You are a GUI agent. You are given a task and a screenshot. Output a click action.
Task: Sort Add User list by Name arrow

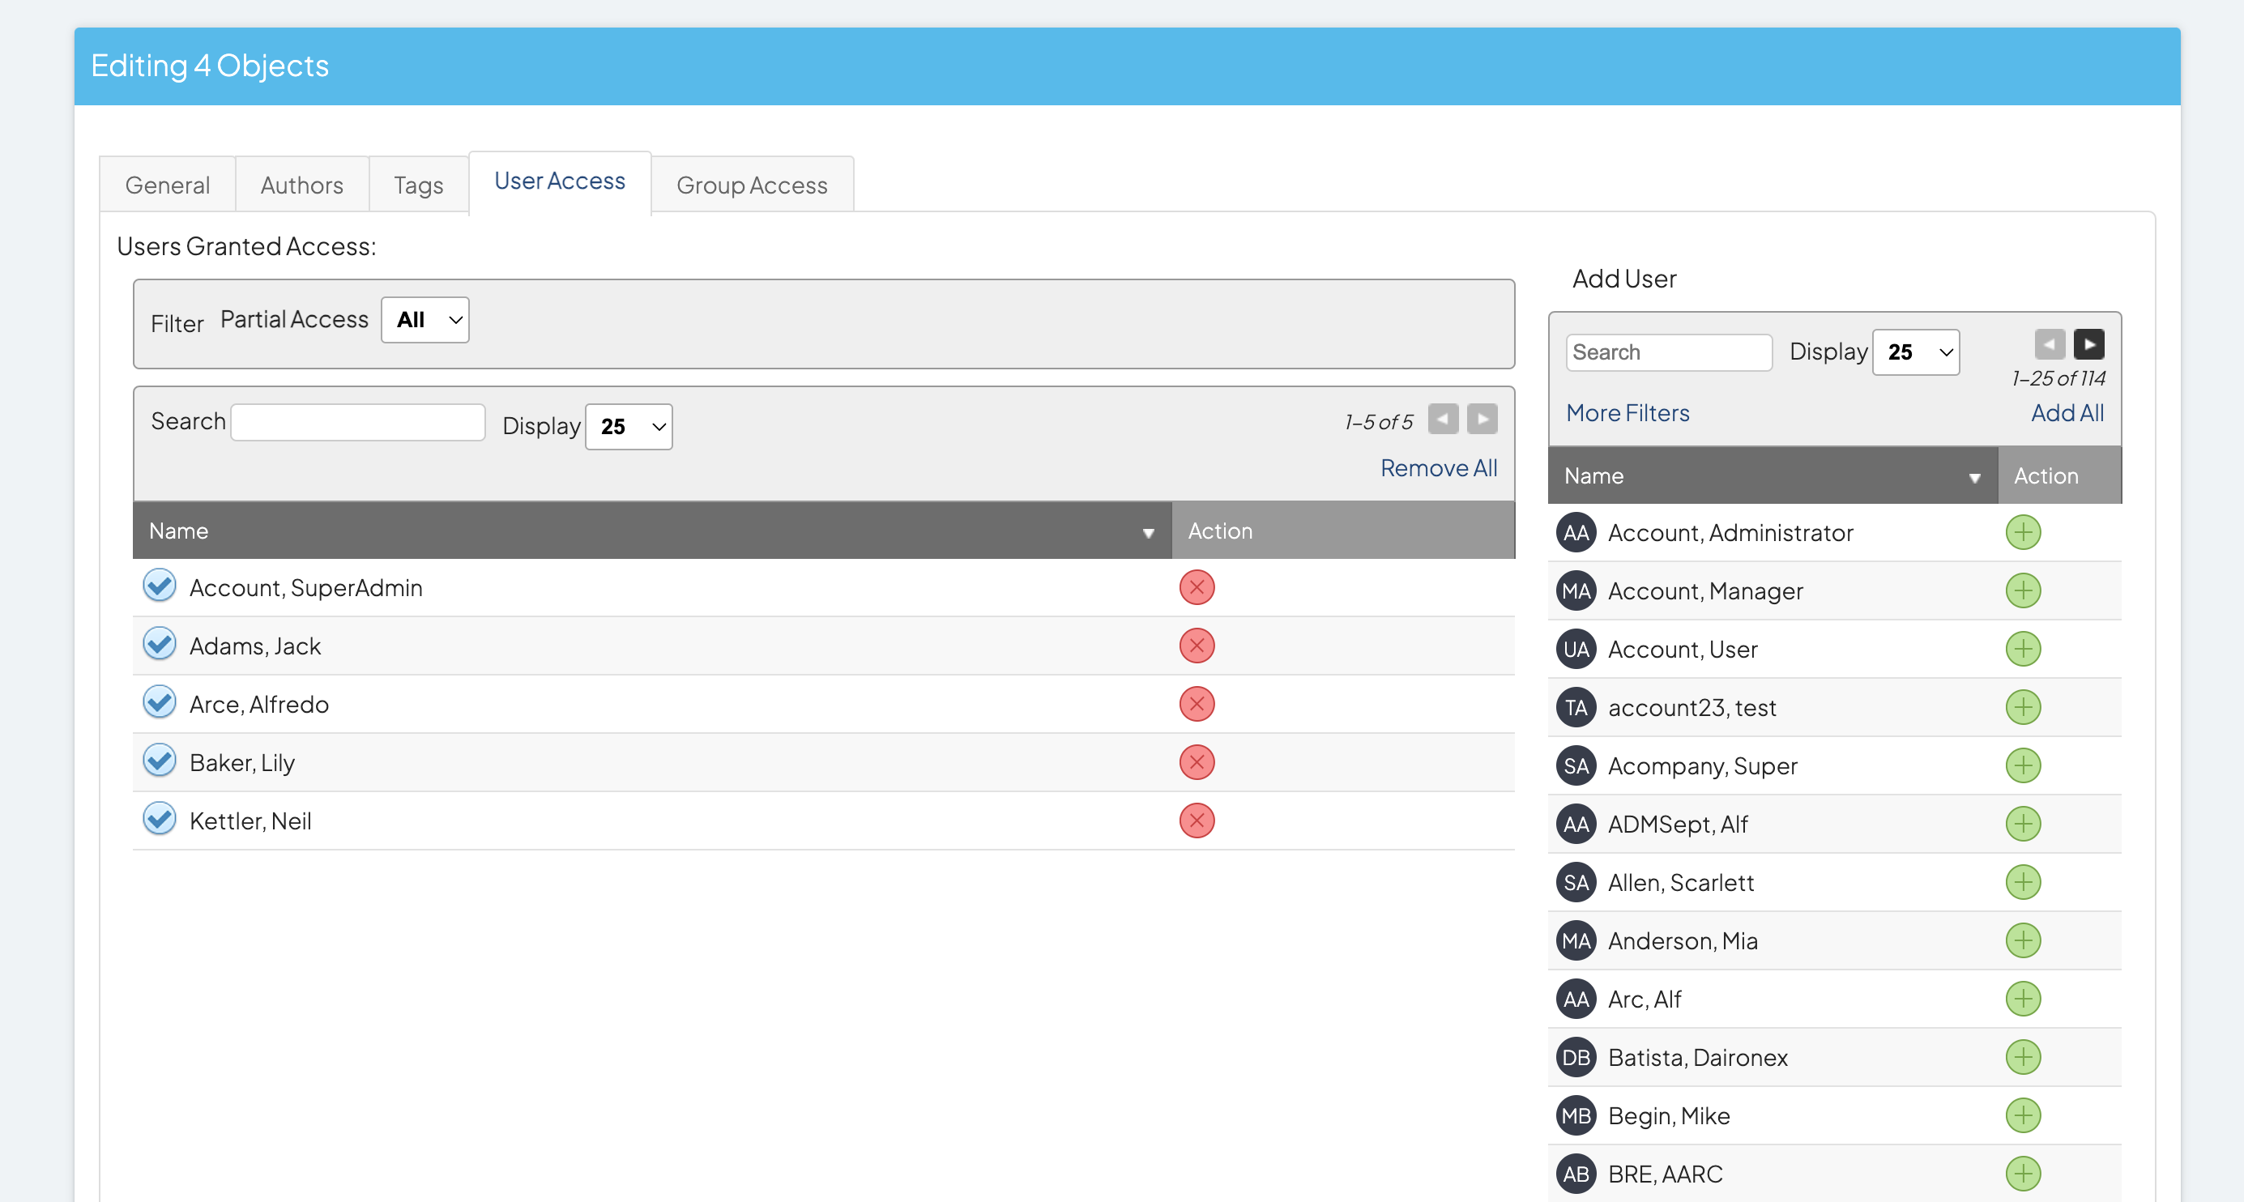(1974, 478)
